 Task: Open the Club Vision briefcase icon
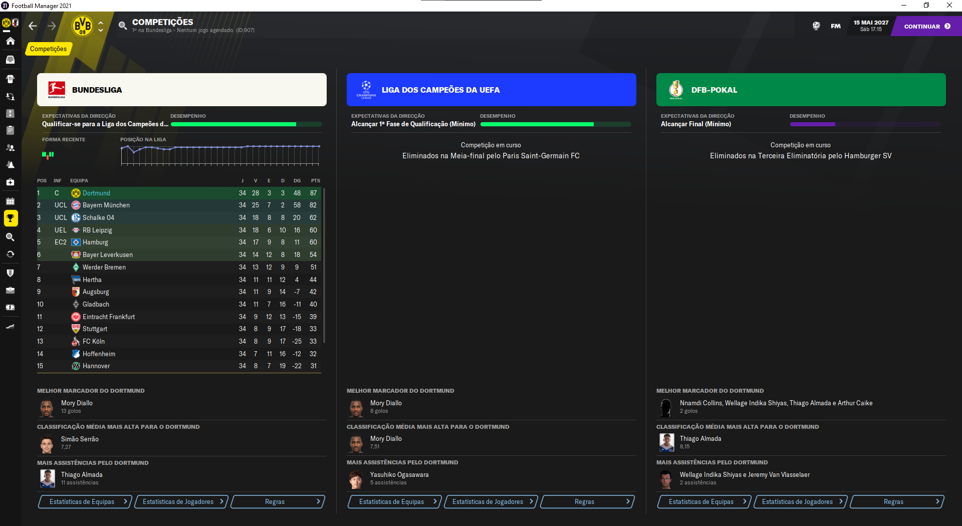[10, 291]
